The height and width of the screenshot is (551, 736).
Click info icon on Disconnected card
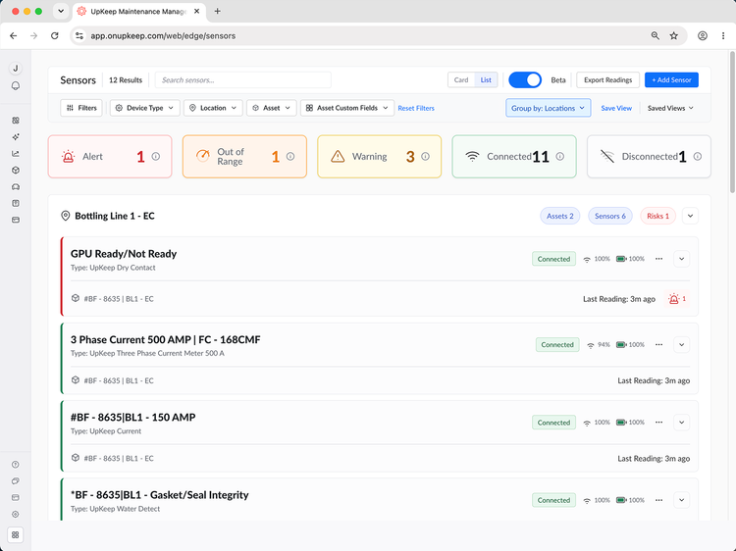point(698,156)
